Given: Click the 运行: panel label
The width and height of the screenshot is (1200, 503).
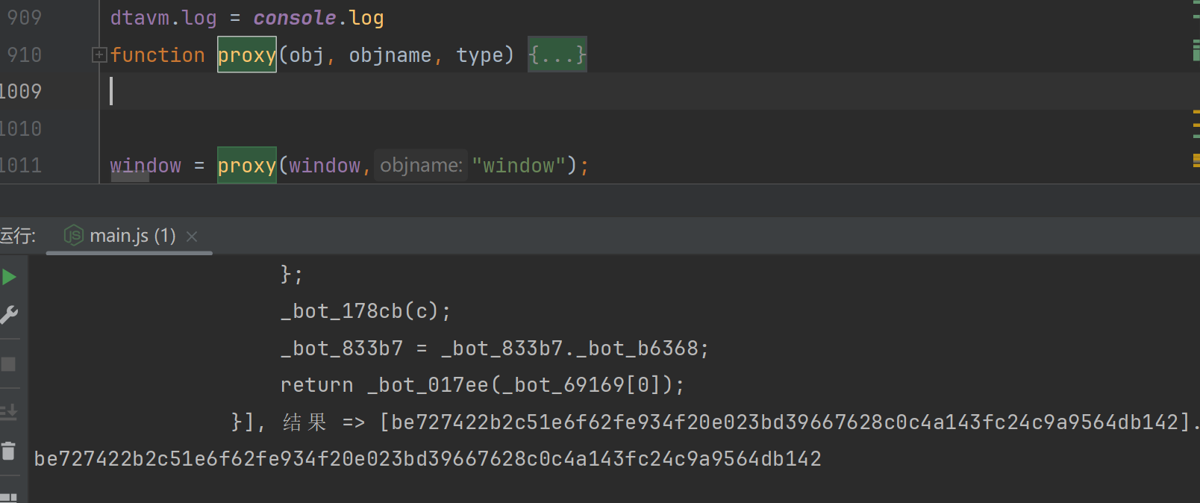Looking at the screenshot, I should click(x=18, y=236).
